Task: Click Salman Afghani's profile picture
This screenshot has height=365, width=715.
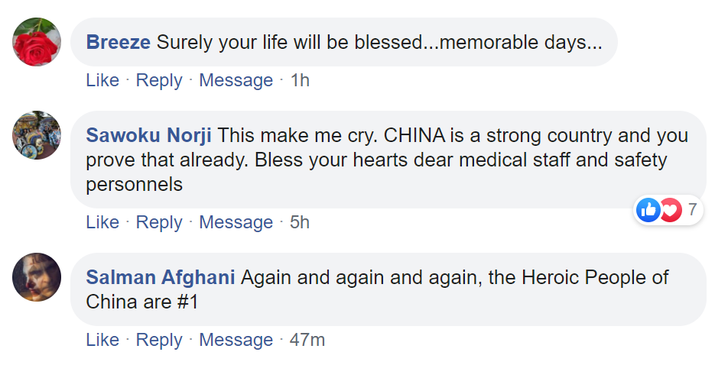Action: tap(37, 277)
